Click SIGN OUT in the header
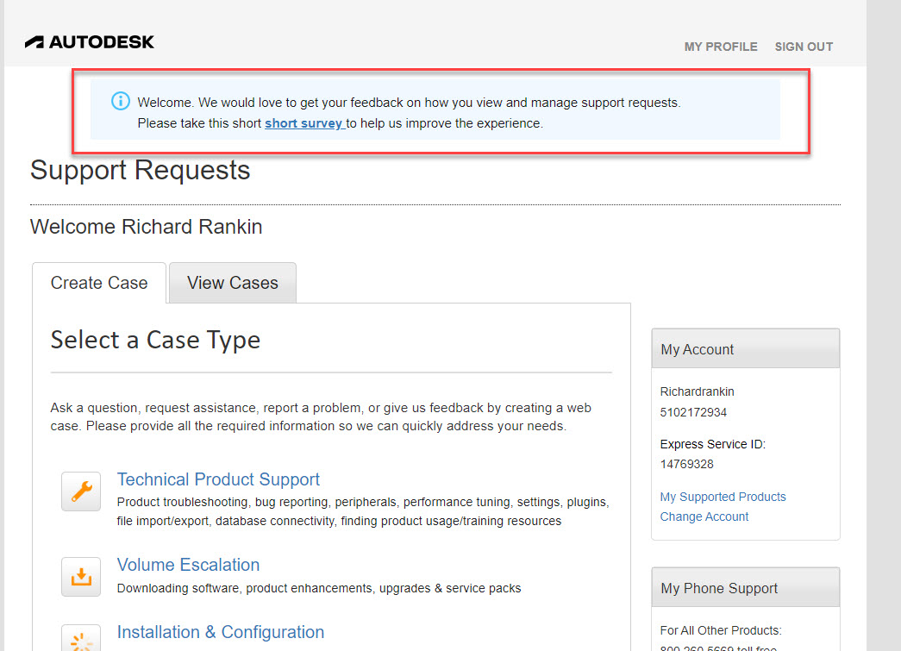This screenshot has width=901, height=651. point(804,47)
